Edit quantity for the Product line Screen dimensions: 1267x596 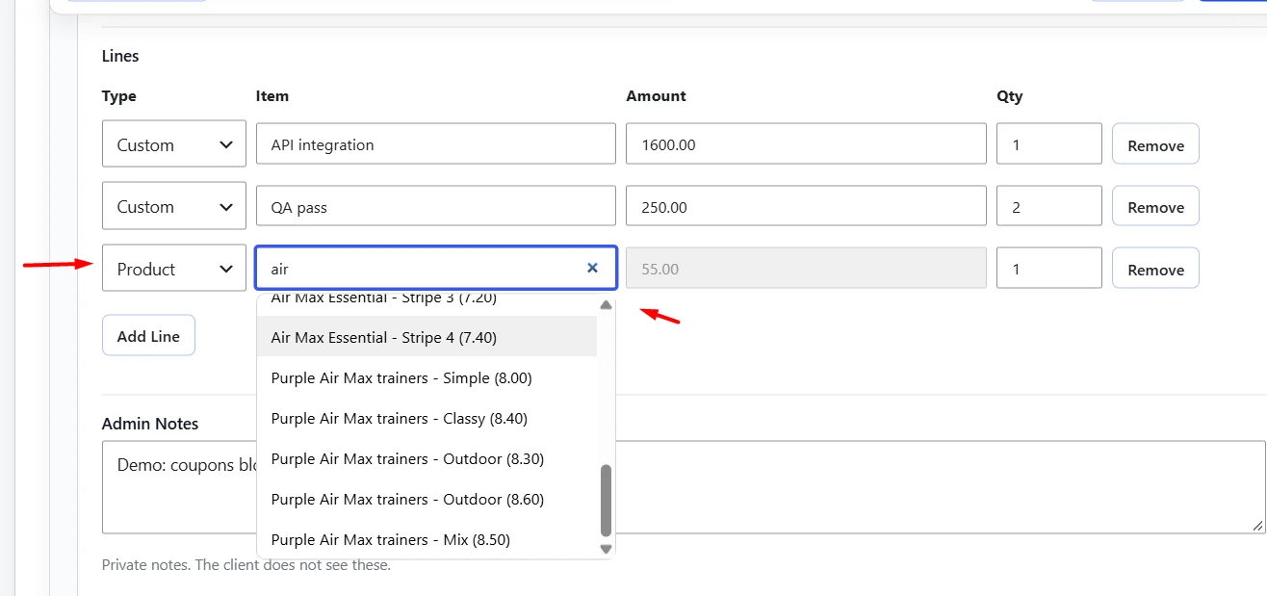click(x=1049, y=269)
